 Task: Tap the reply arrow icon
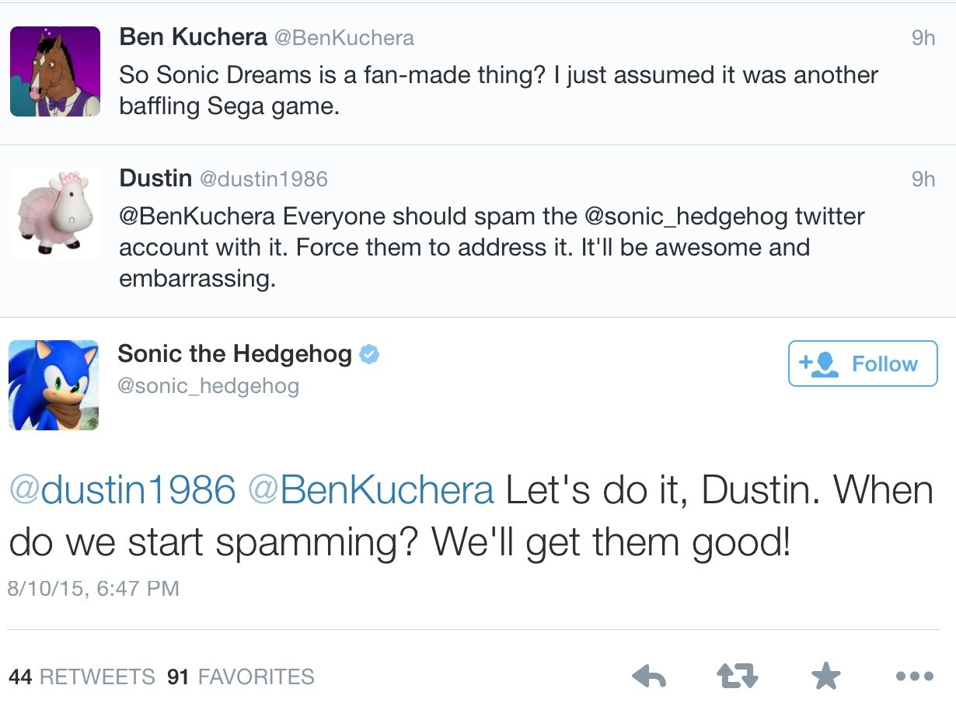[x=649, y=676]
